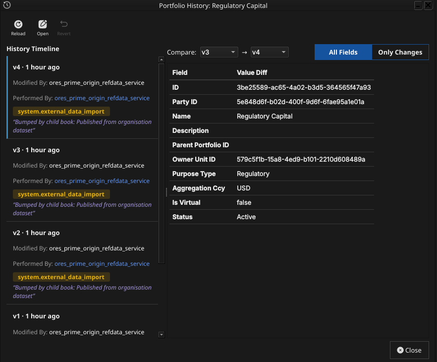Click v3 'Bumped by child book' comment
Image resolution: width=437 pixels, height=362 pixels.
click(x=82, y=209)
